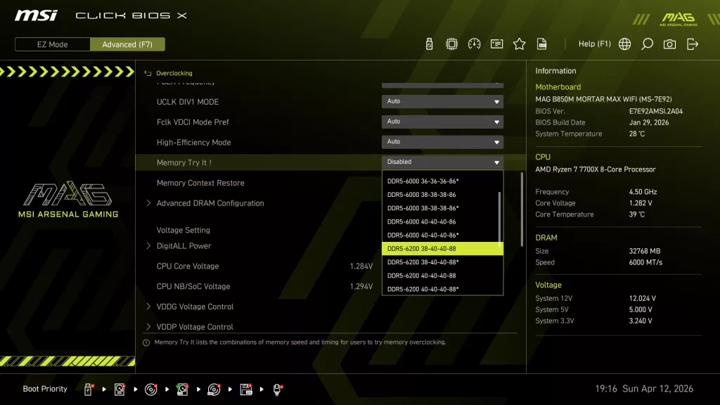Click the MSI logo

point(36,15)
